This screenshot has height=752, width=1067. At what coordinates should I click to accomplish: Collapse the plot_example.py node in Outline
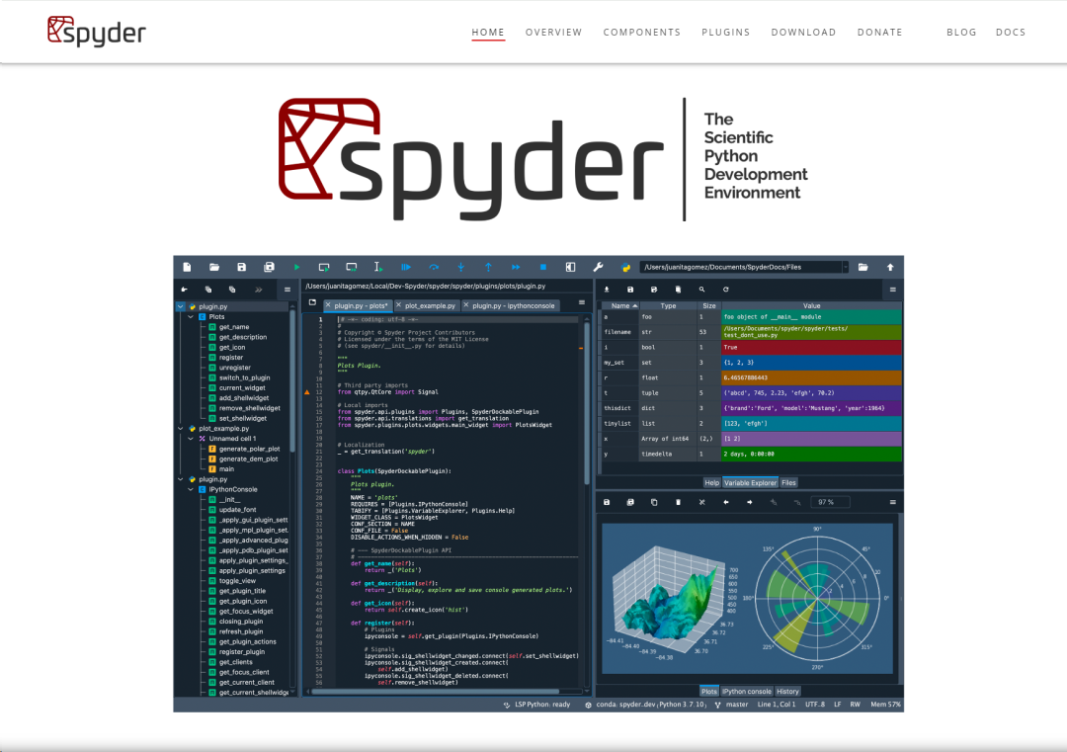tap(181, 429)
